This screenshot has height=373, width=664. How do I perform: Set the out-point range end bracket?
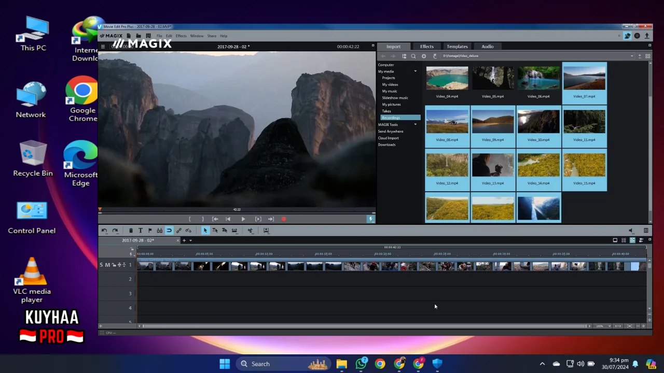tap(202, 219)
